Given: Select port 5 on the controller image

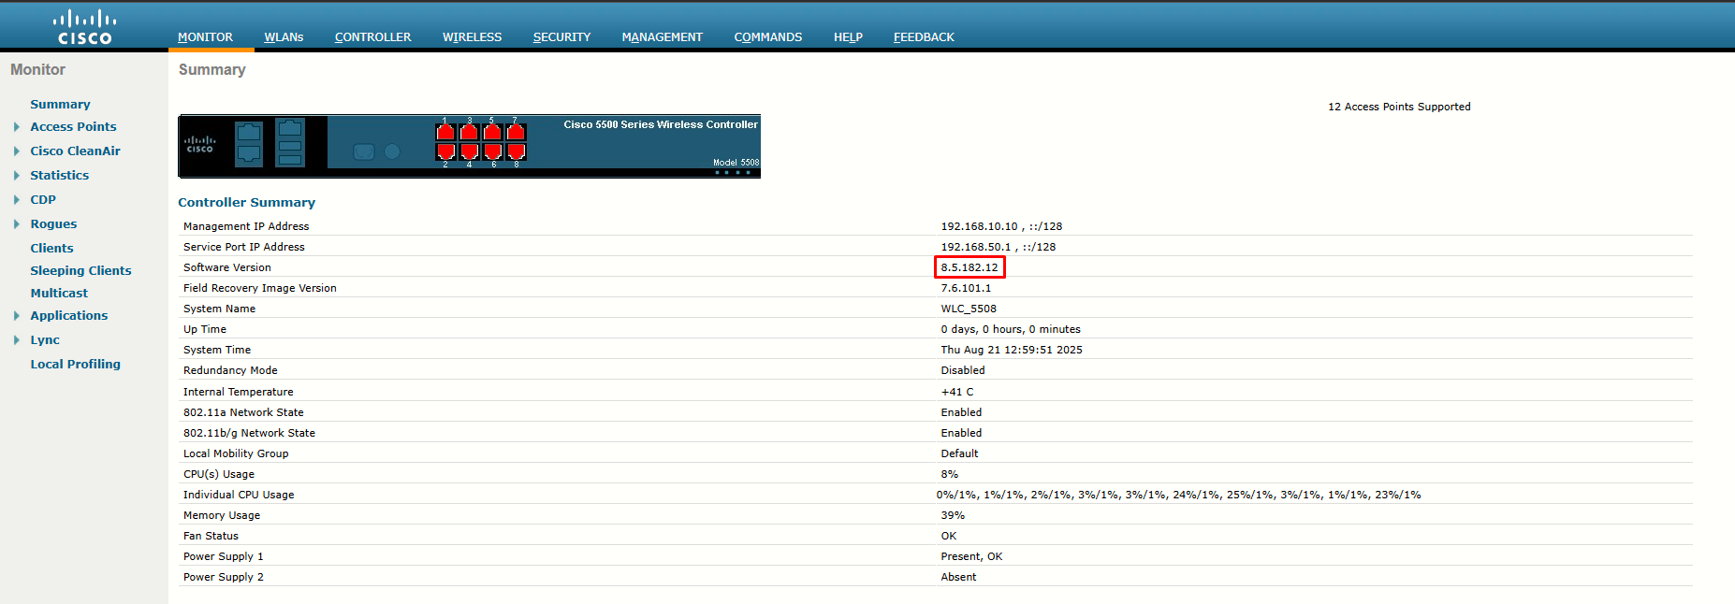Looking at the screenshot, I should (x=492, y=132).
